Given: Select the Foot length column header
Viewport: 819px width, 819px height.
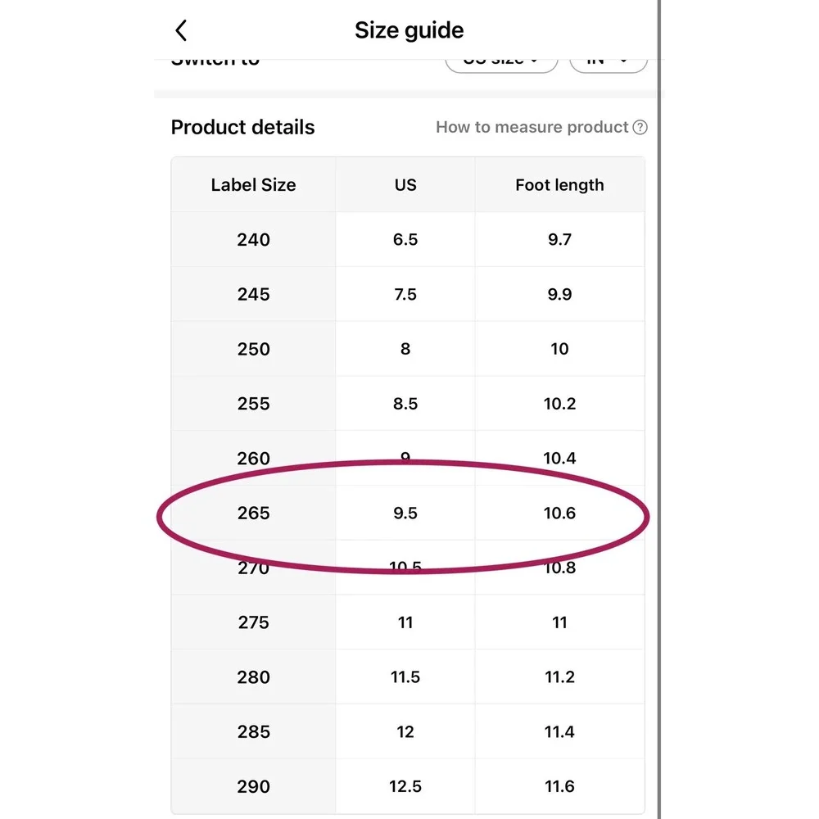Looking at the screenshot, I should (x=559, y=185).
